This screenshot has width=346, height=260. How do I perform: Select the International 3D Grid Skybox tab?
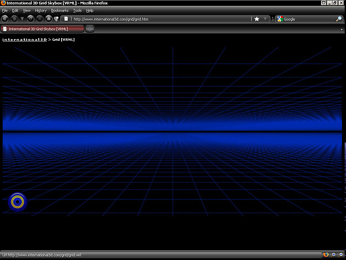(42, 29)
